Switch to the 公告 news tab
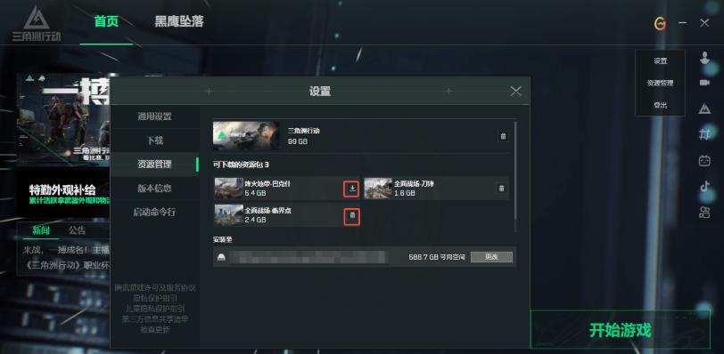This screenshot has width=724, height=354. click(77, 230)
